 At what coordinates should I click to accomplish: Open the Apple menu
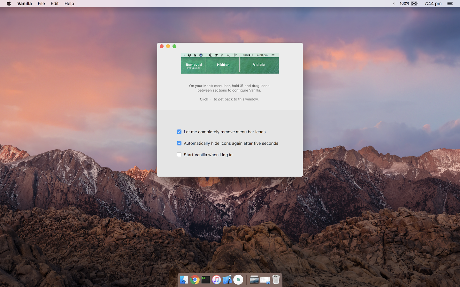(x=9, y=4)
